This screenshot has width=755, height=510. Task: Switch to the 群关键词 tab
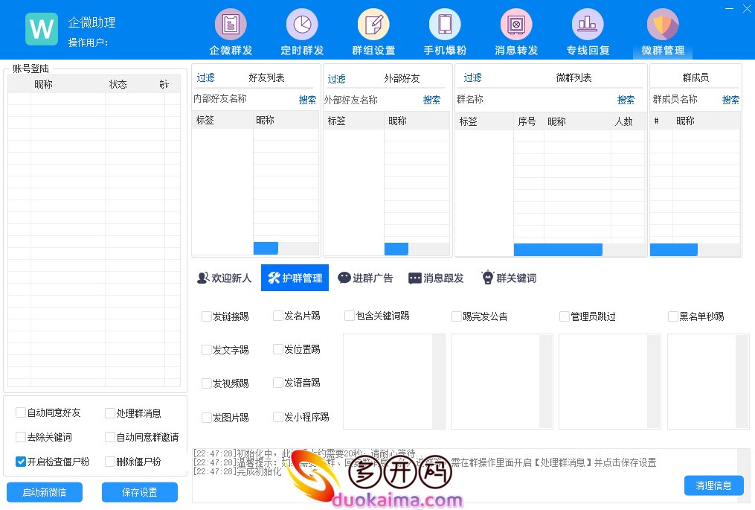(509, 278)
